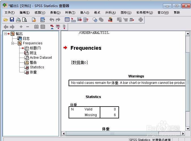
Task: Expand outline item with the plus icon
Action: [21, 27]
